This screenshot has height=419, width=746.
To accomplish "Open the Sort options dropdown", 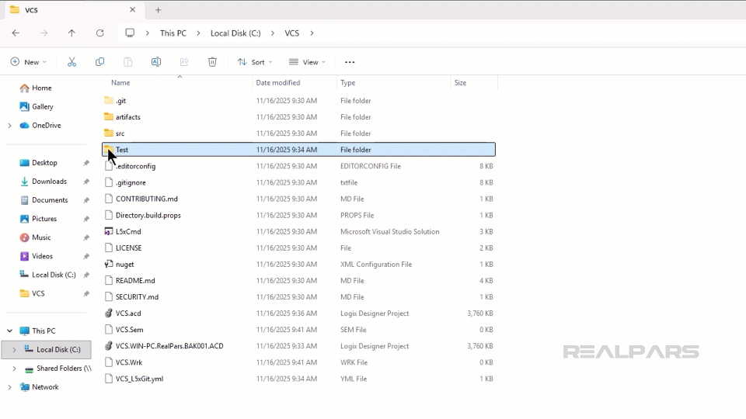I will [255, 62].
